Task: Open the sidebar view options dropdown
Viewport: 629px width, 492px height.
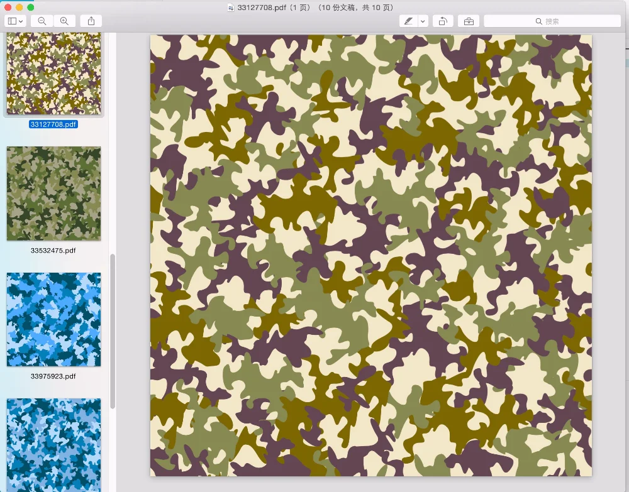Action: click(x=16, y=21)
